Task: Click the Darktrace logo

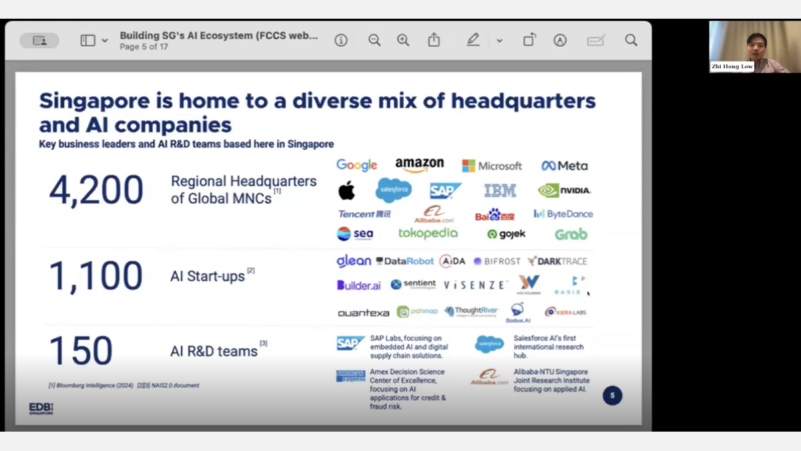Action: [x=557, y=261]
